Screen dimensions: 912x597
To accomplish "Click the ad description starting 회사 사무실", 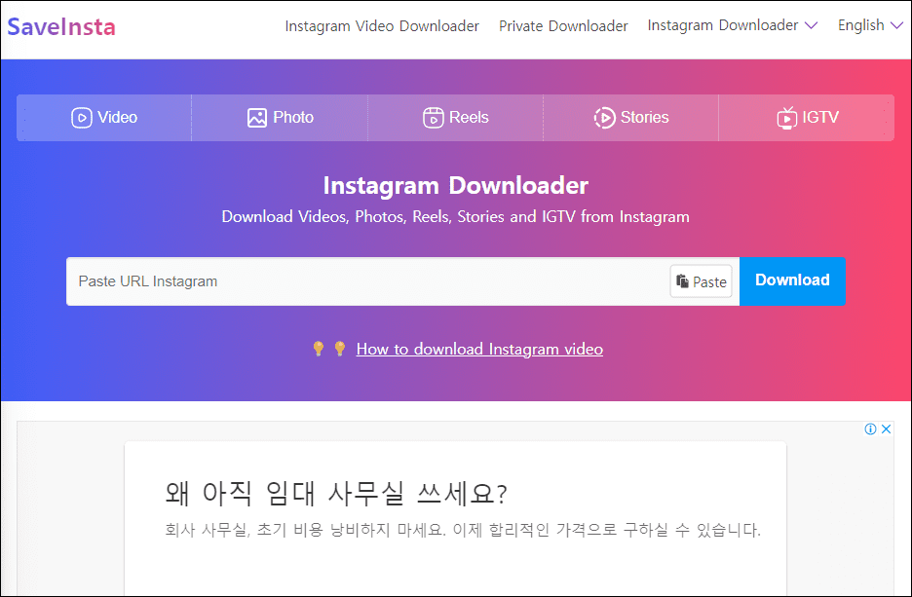I will tap(463, 530).
